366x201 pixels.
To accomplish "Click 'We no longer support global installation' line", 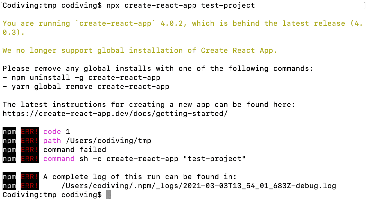I will click(140, 51).
